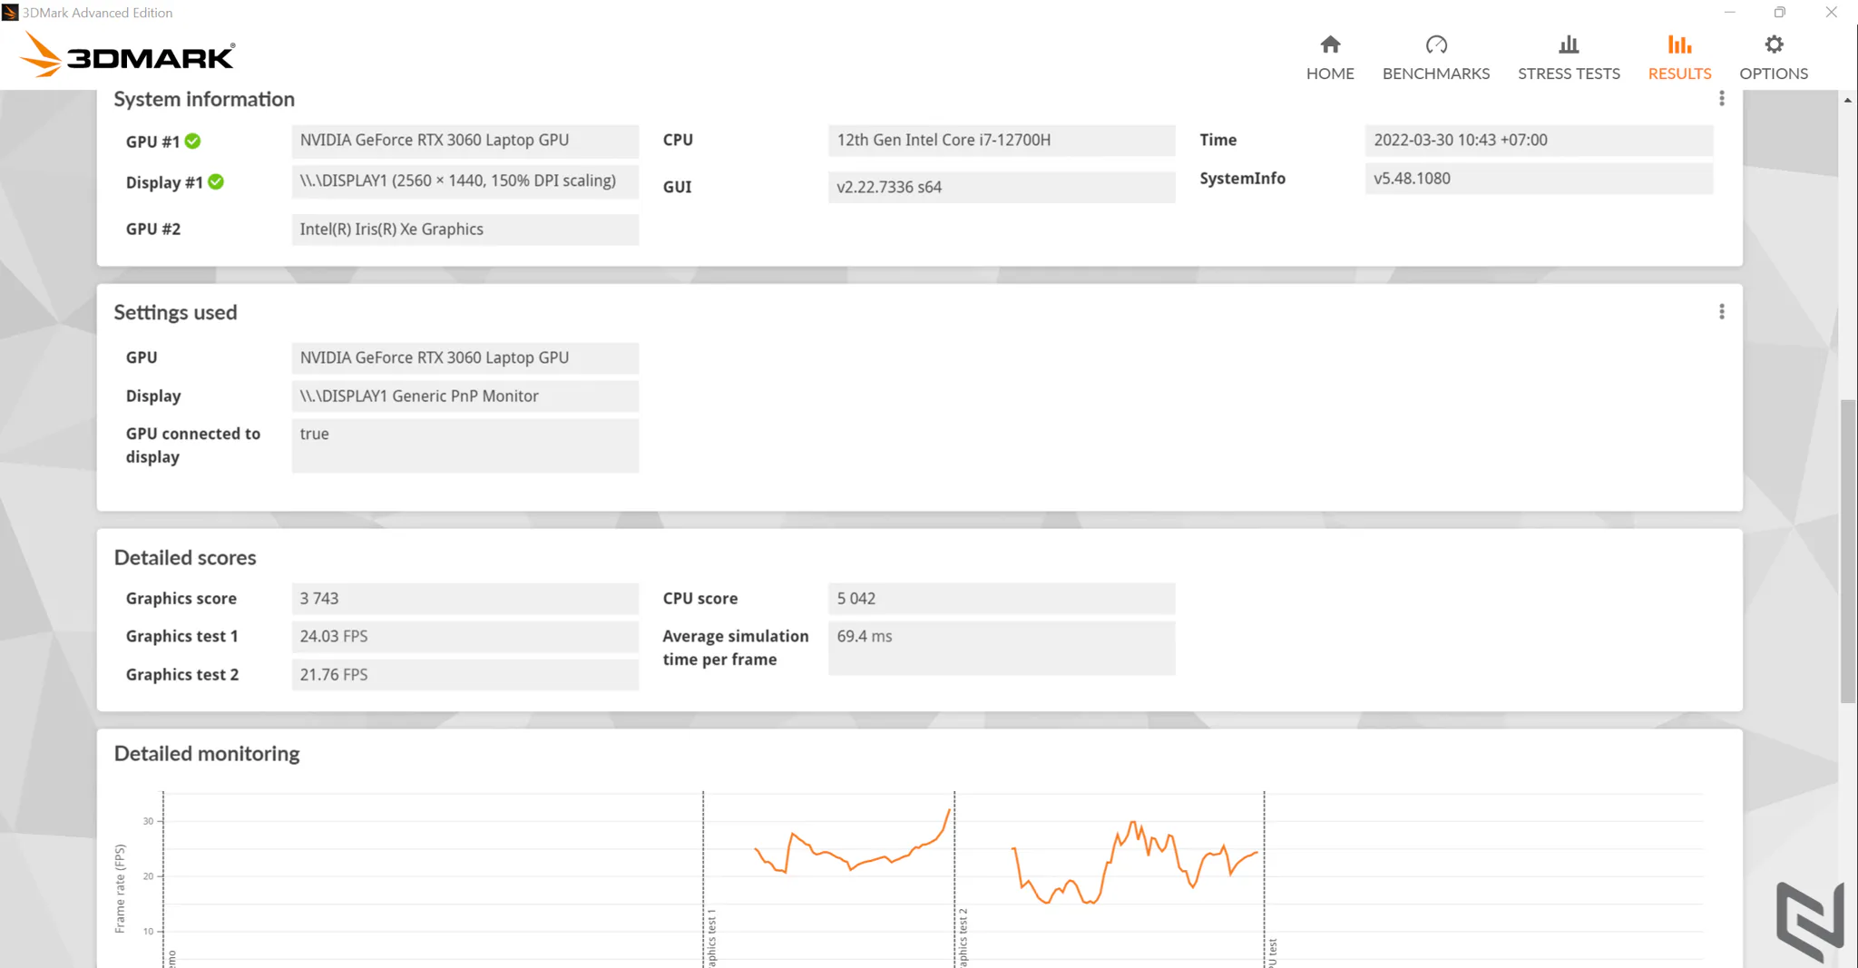
Task: Minimize the 3DMark window
Action: click(x=1729, y=13)
